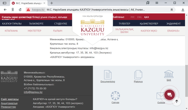Click the scrollbar up arrow
The height and width of the screenshot is (110, 188).
tap(186, 15)
